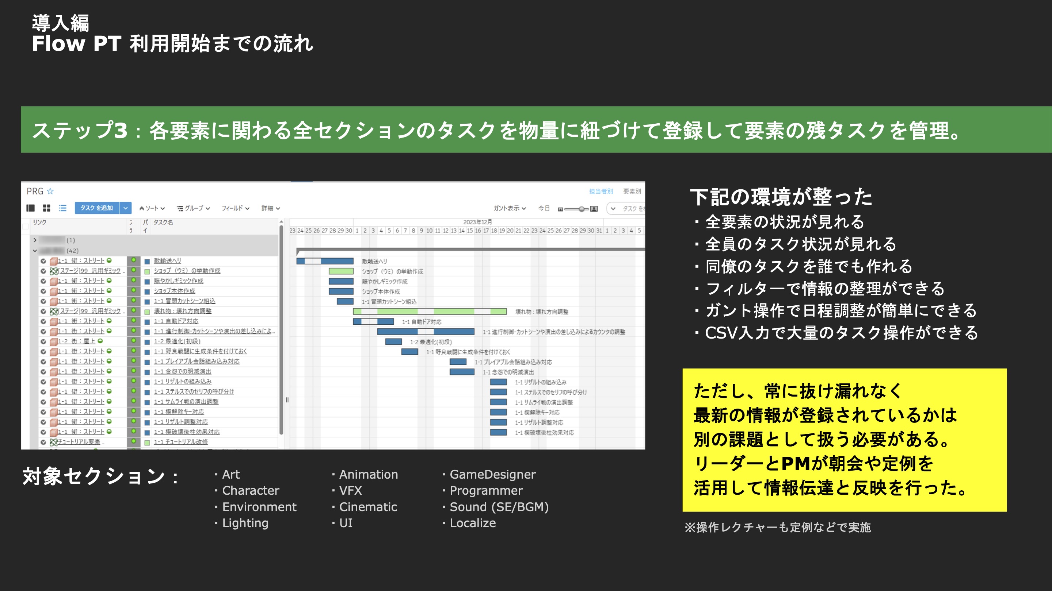
Task: Click the pane splitter handle between list and Gantt
Action: [x=287, y=400]
